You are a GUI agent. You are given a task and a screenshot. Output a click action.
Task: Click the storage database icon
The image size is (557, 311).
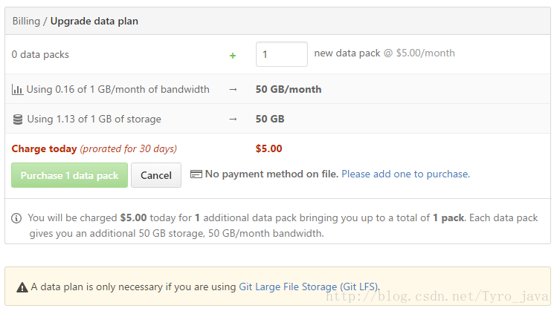[x=18, y=120]
